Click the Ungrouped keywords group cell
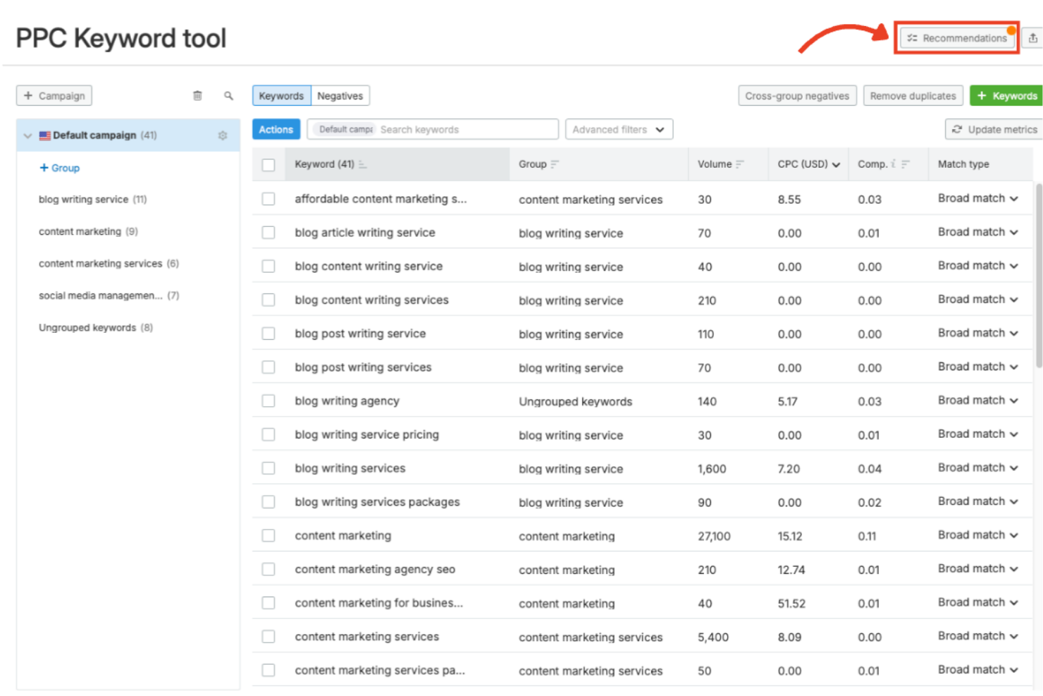Viewport: 1043px width, 696px height. [x=575, y=402]
